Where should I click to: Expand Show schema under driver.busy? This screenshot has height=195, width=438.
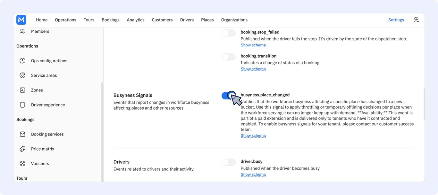[x=253, y=175]
